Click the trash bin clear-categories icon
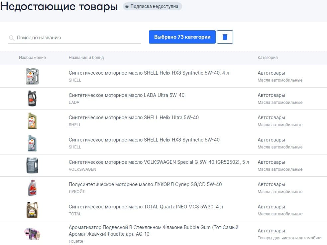The width and height of the screenshot is (327, 245). pyautogui.click(x=225, y=37)
